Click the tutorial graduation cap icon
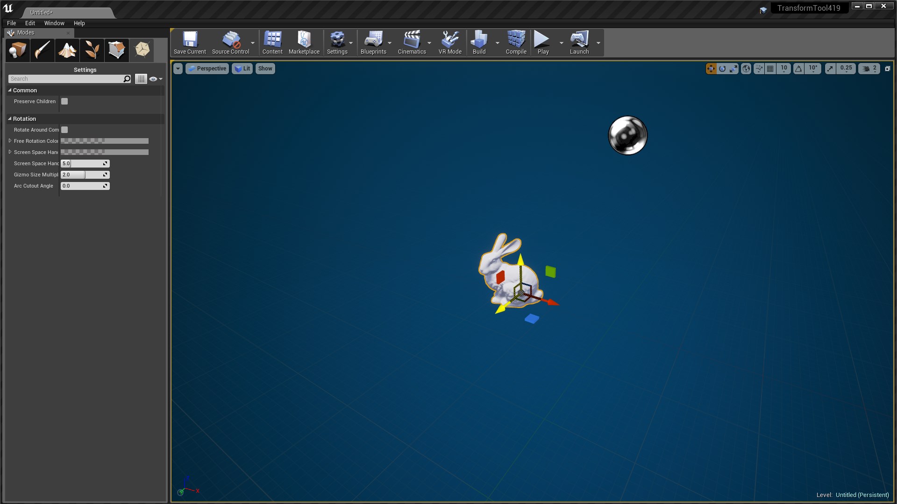 763,9
